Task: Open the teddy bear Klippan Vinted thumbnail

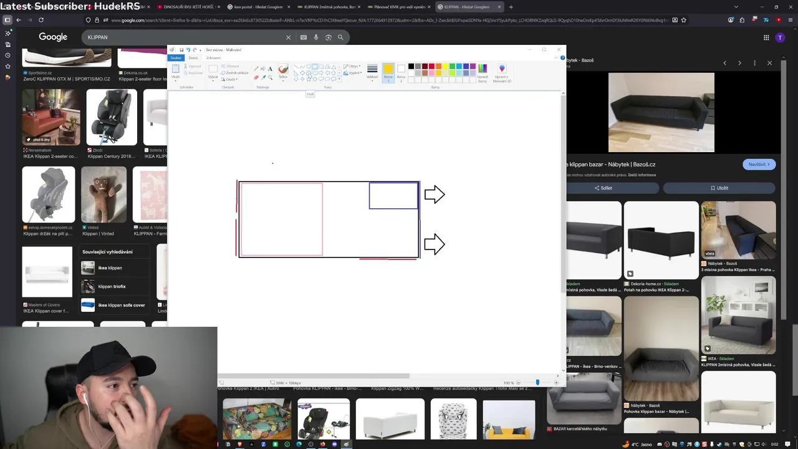Action: pos(103,195)
